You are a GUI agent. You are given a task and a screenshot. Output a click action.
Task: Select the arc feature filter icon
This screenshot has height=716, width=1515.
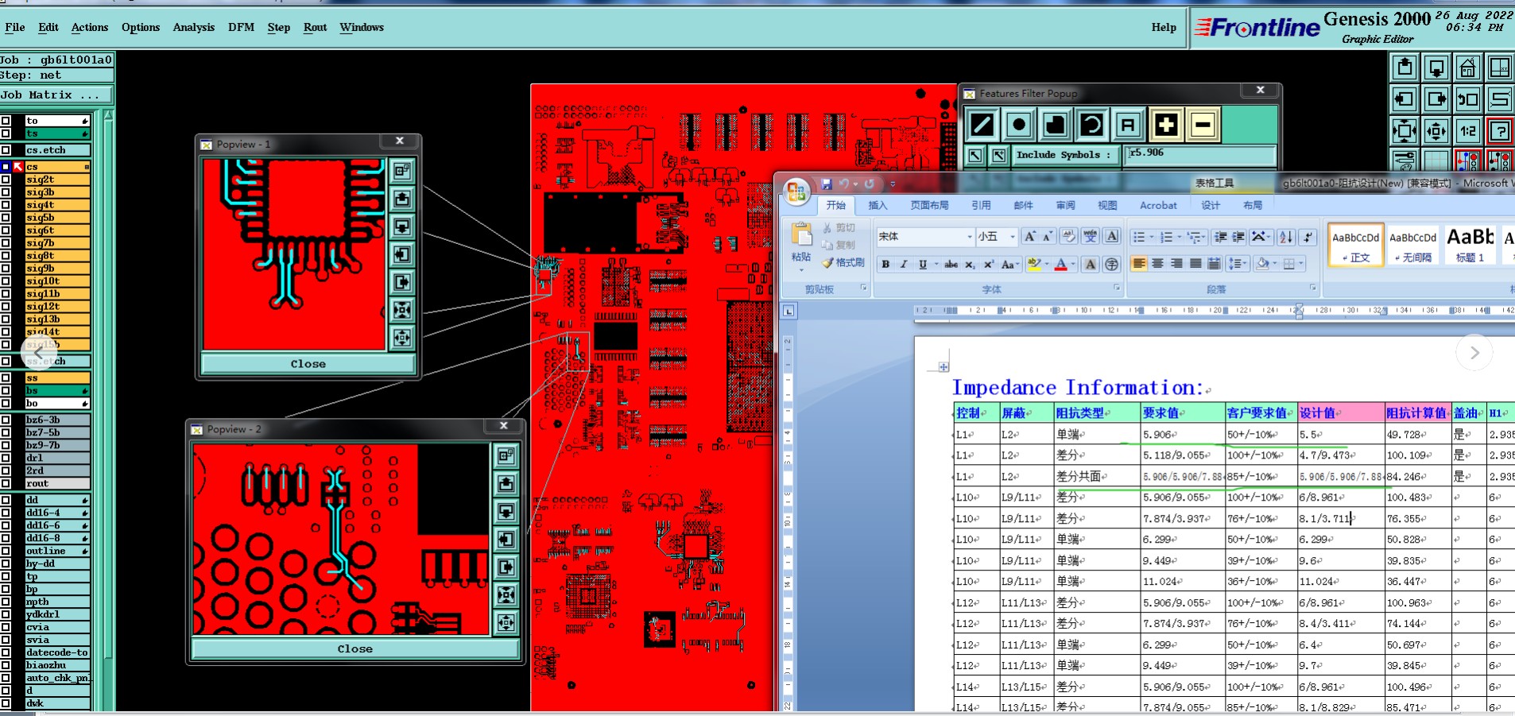pyautogui.click(x=1091, y=125)
